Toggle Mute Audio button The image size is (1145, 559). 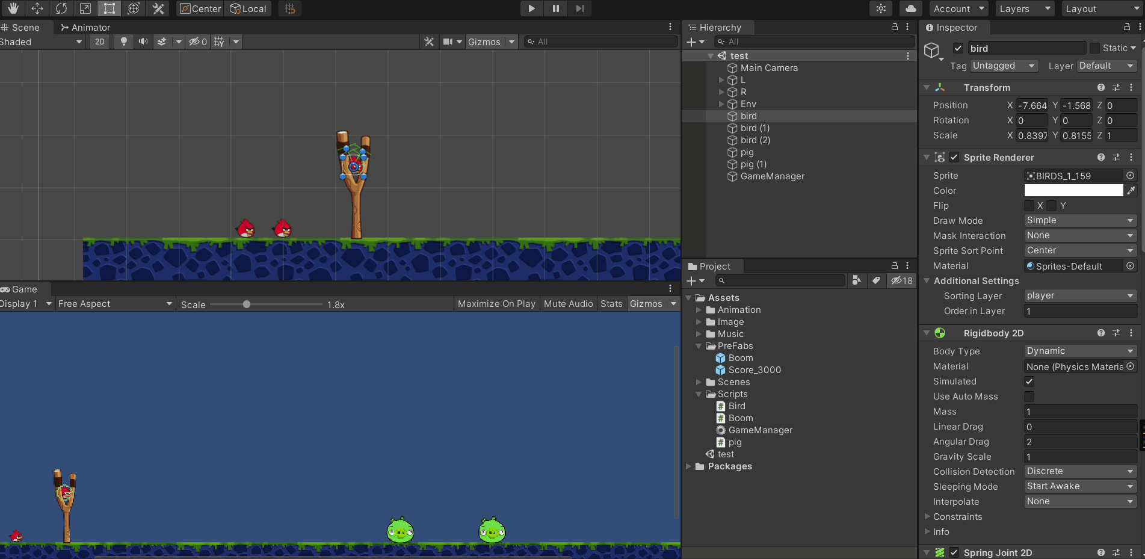(569, 304)
